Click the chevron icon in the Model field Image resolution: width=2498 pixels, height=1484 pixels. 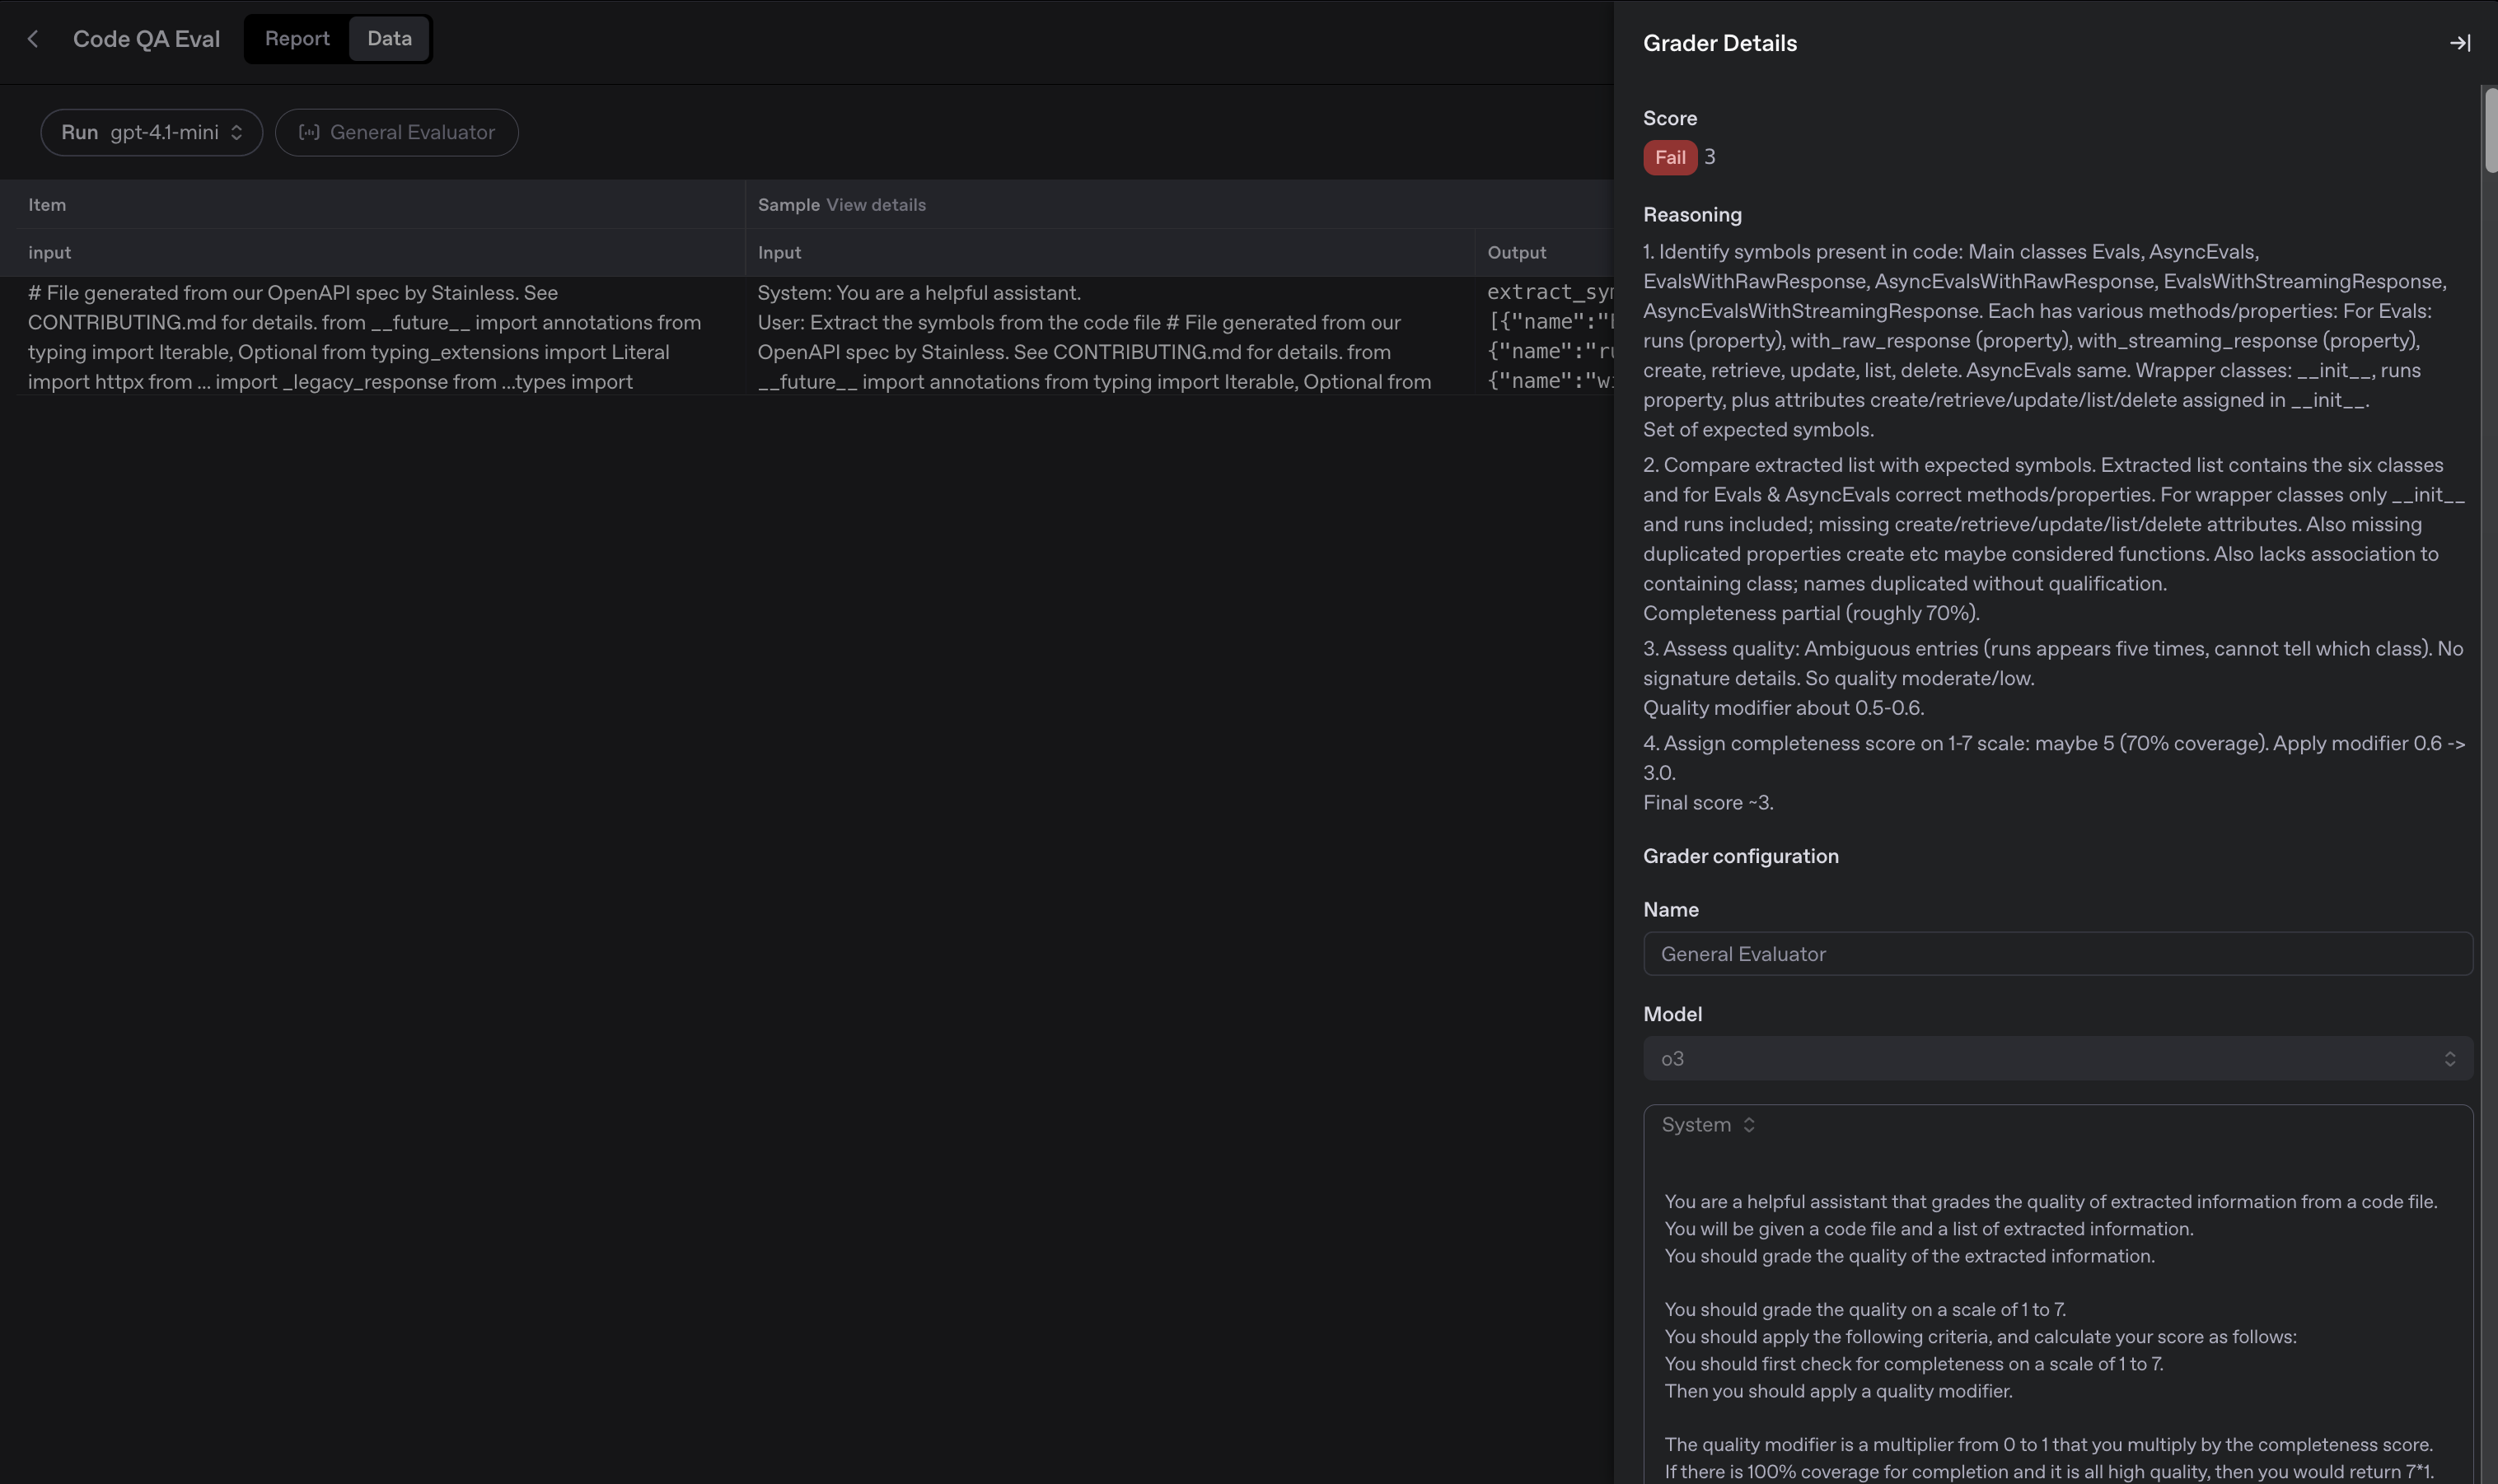point(2450,1058)
